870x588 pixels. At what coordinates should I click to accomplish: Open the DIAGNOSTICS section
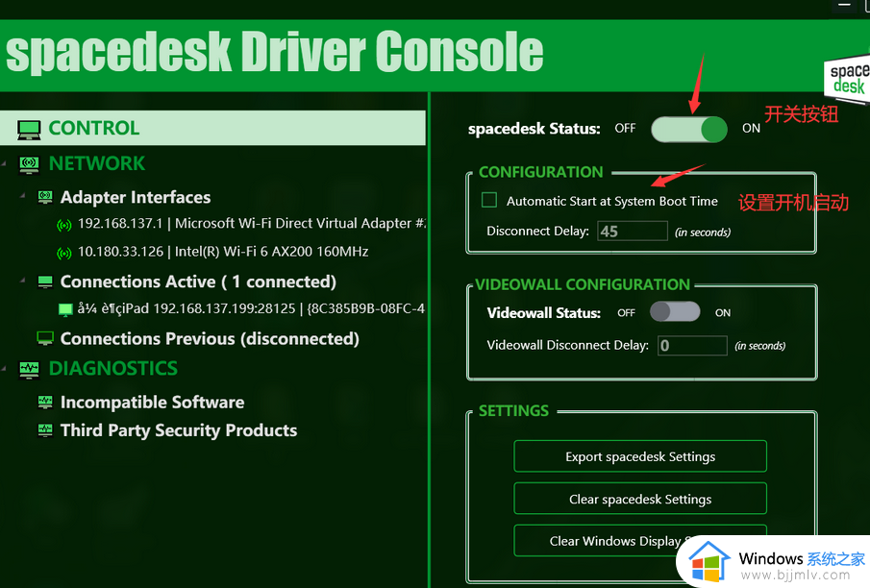[x=113, y=368]
